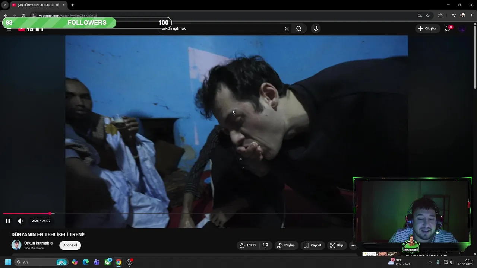Open Chrome profile avatar
This screenshot has width=477, height=268.
(x=462, y=16)
